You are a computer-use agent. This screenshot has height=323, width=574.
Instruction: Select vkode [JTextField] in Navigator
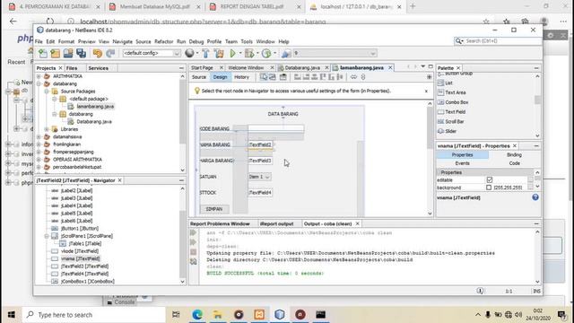pos(80,251)
